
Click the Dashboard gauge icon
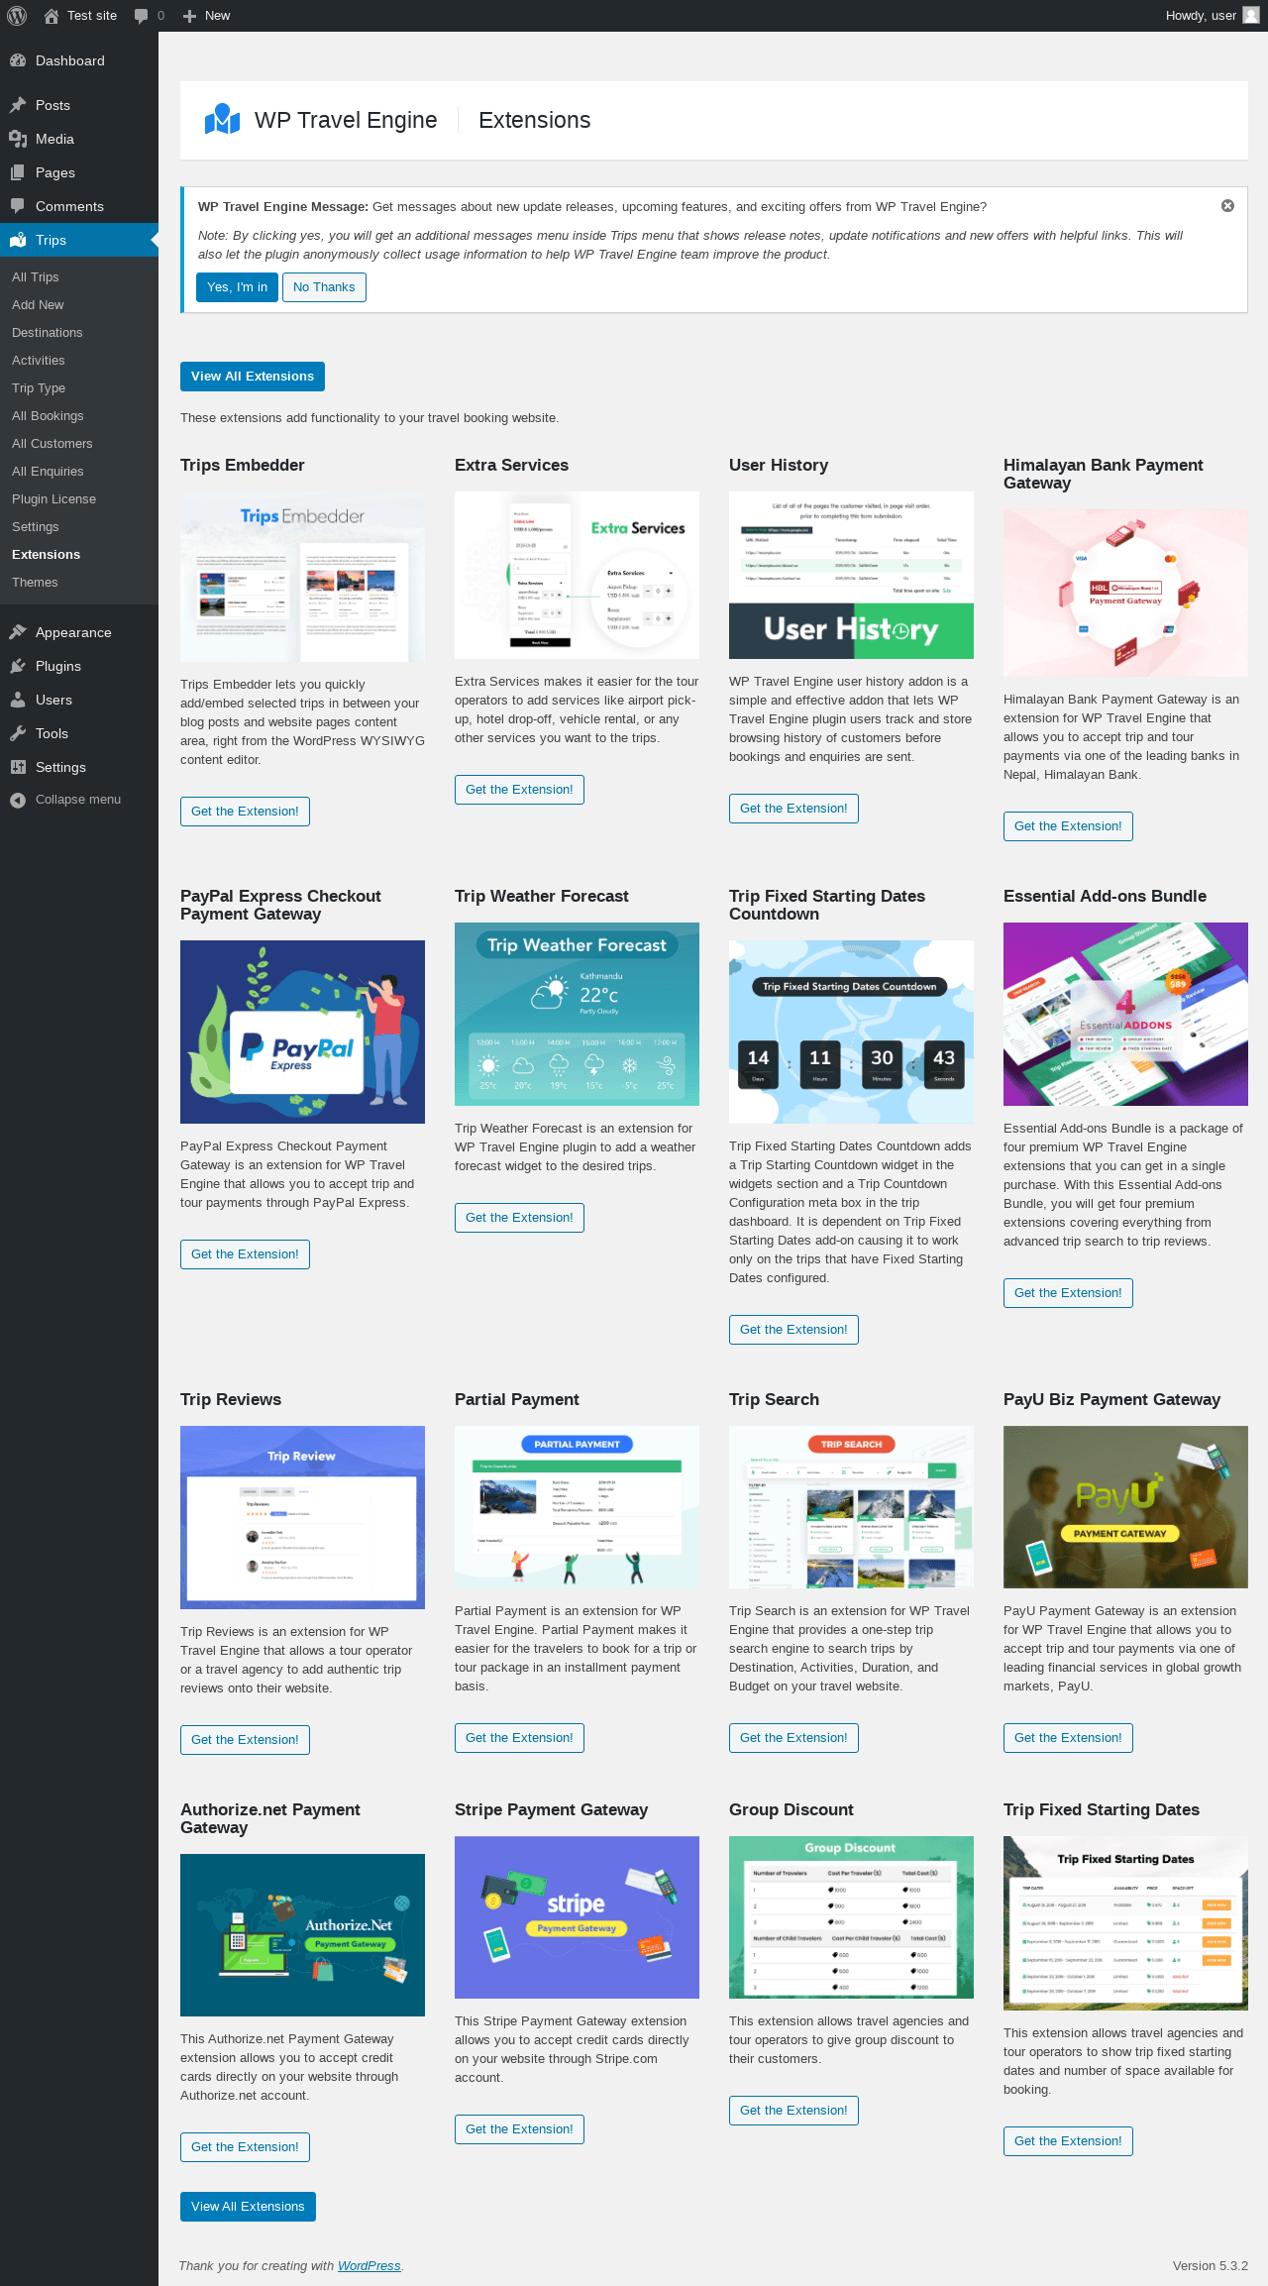[18, 60]
